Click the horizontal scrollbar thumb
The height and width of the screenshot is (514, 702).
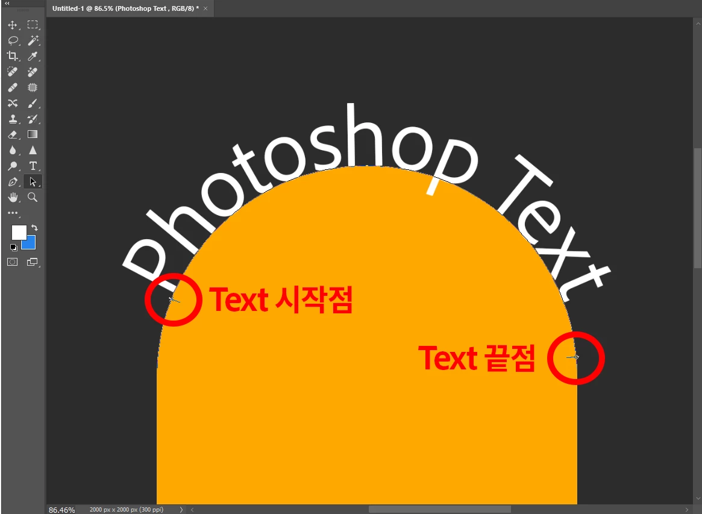440,510
